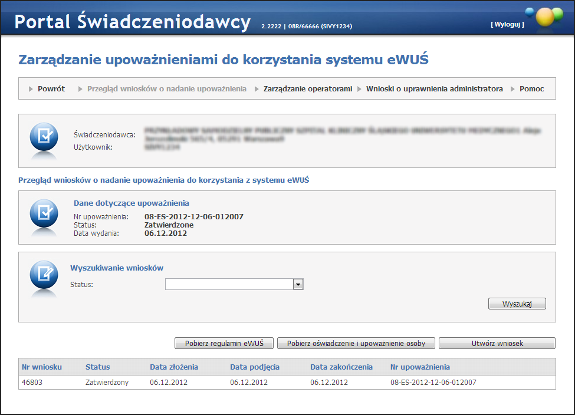Open the Pomoc help menu
Screen dimensions: 575x415
(531, 89)
